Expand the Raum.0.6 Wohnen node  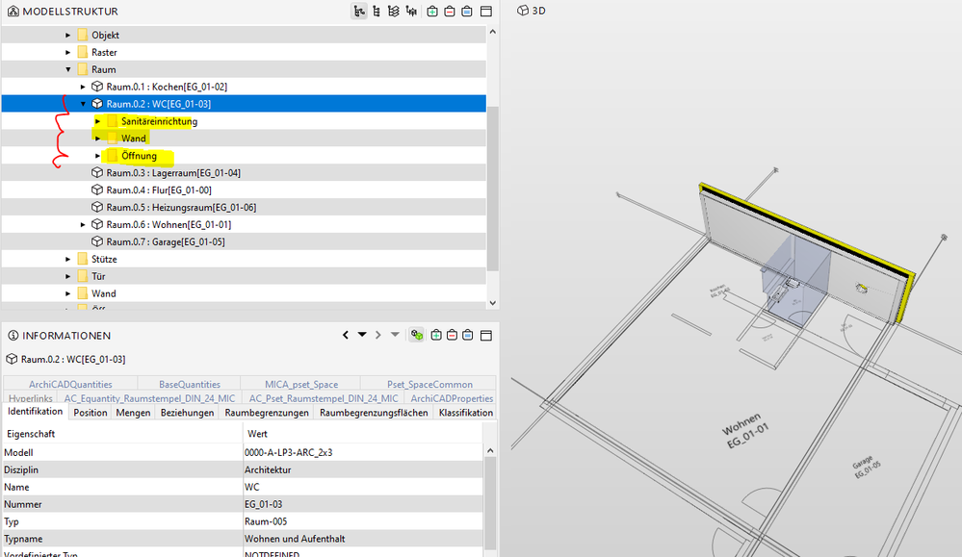[x=81, y=224]
